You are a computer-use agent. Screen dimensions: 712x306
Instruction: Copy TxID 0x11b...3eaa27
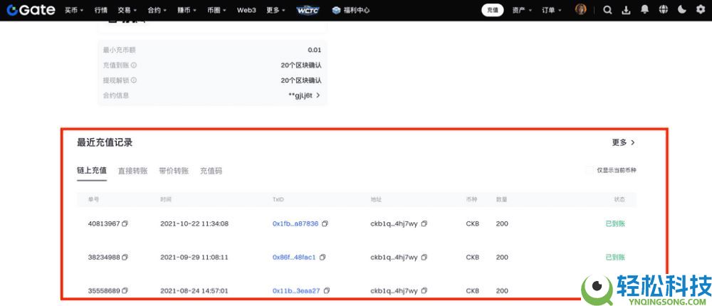pyautogui.click(x=327, y=290)
